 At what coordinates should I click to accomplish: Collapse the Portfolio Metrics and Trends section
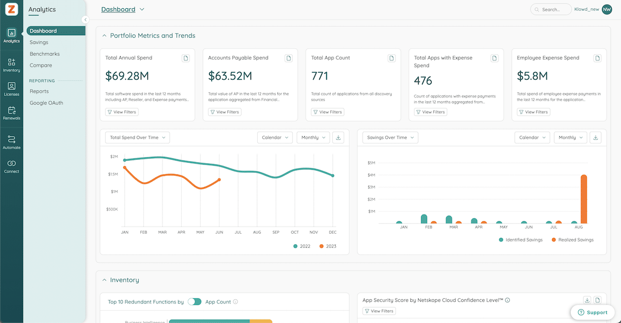(x=103, y=35)
